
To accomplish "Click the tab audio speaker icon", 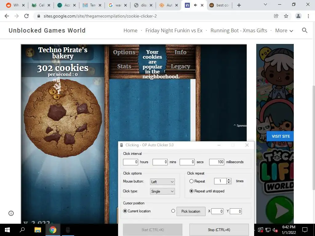I will coord(195,6).
